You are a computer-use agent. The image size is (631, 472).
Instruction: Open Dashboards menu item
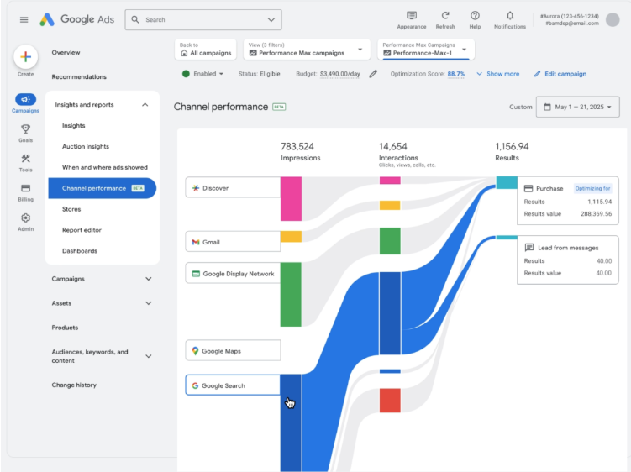[x=80, y=250]
